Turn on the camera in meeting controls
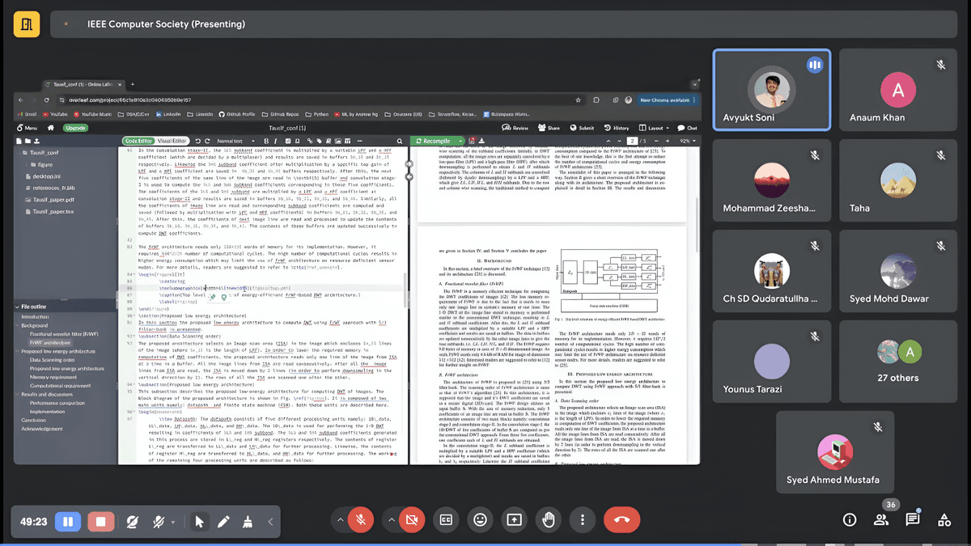The width and height of the screenshot is (971, 546). pos(413,520)
